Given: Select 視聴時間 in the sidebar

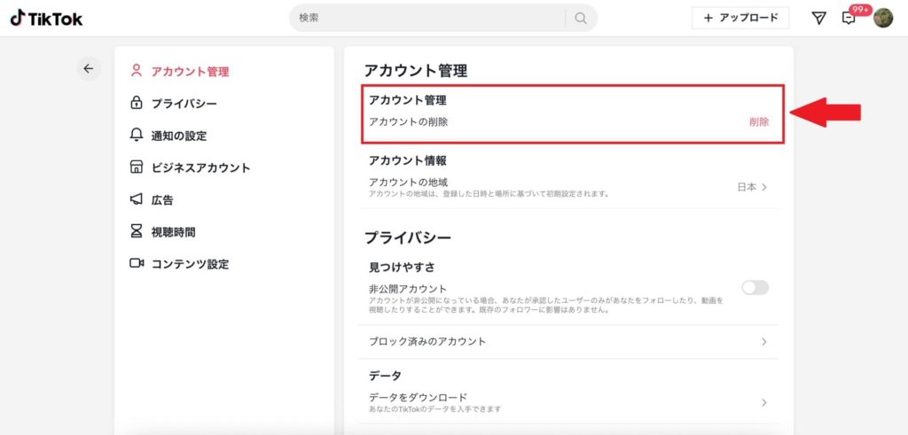Looking at the screenshot, I should [x=173, y=232].
